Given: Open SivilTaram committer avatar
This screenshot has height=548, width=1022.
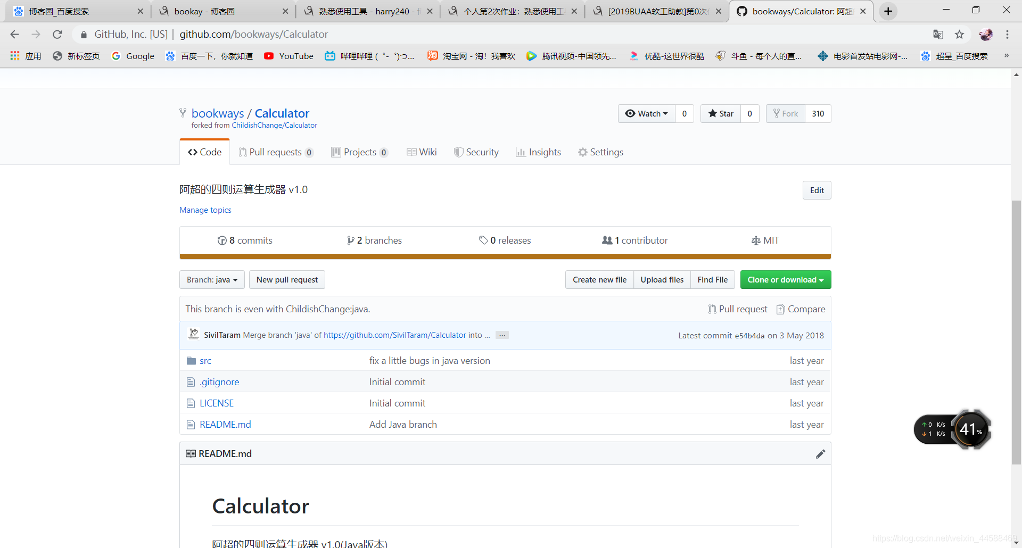Looking at the screenshot, I should point(194,335).
